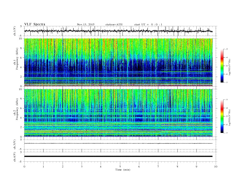This screenshot has width=243, height=187.
Task: Click the ch.1 voltage waveform trace
Action: coord(118,31)
